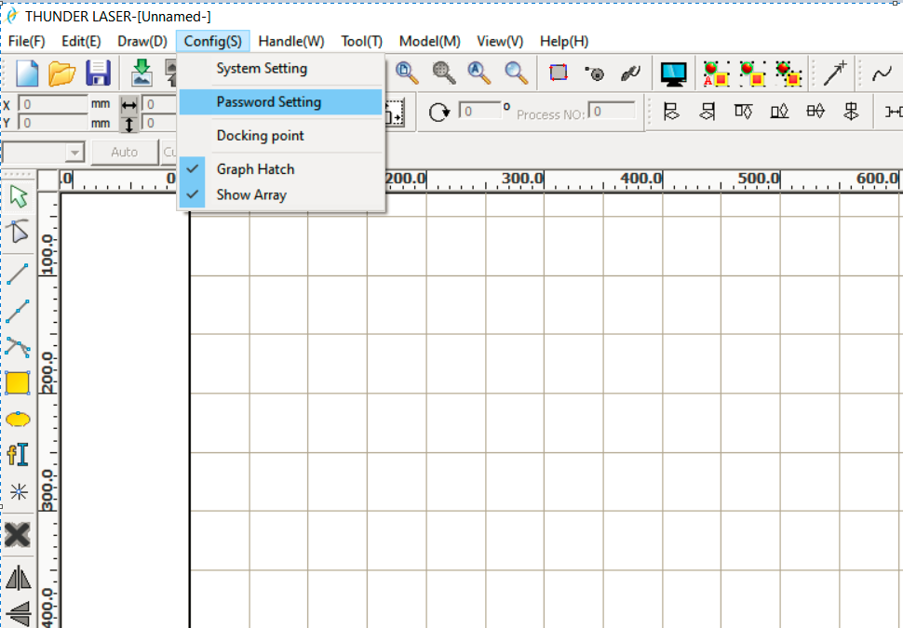Click the align left icon
903x628 pixels.
[671, 111]
